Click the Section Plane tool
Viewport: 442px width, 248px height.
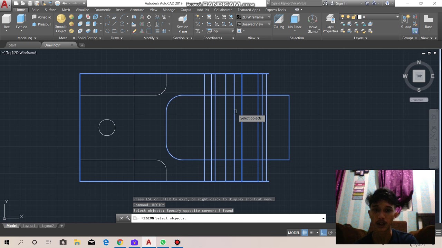[x=183, y=23]
